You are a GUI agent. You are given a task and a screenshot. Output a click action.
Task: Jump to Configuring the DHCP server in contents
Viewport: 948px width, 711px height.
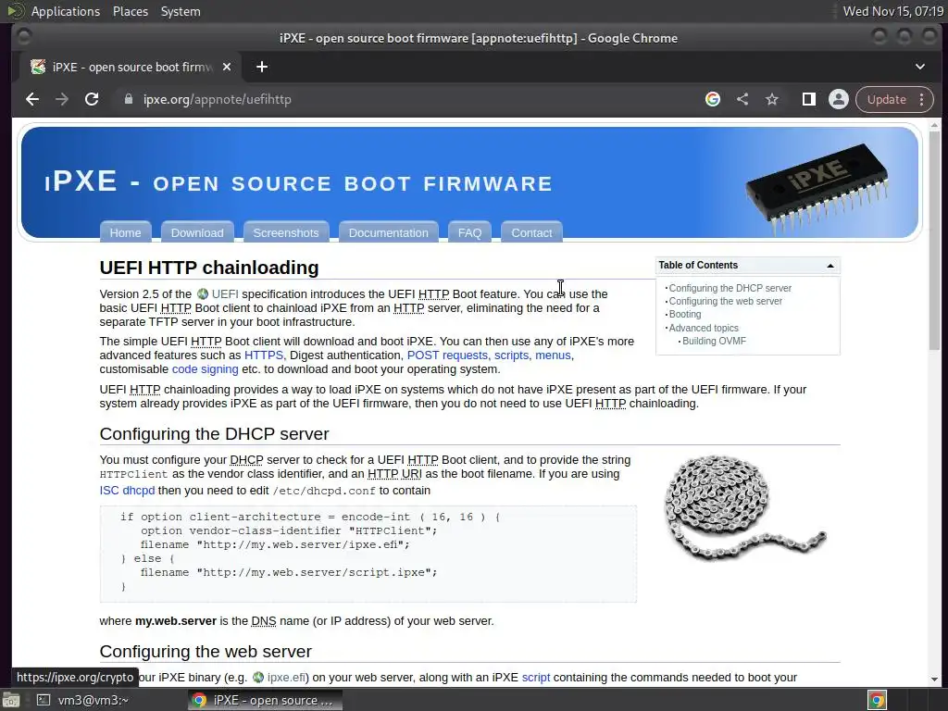[x=730, y=289]
